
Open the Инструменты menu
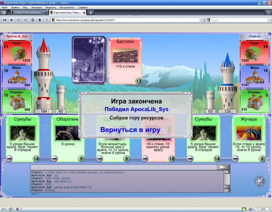point(67,8)
